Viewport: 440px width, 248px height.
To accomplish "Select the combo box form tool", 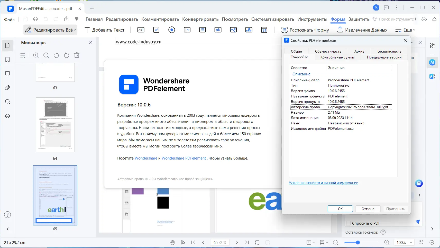I will tap(187, 30).
